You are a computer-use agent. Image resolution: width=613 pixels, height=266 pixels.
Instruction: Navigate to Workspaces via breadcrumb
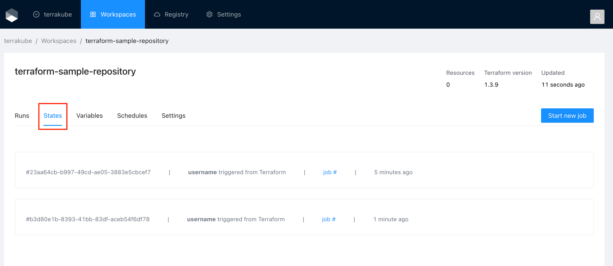(59, 41)
